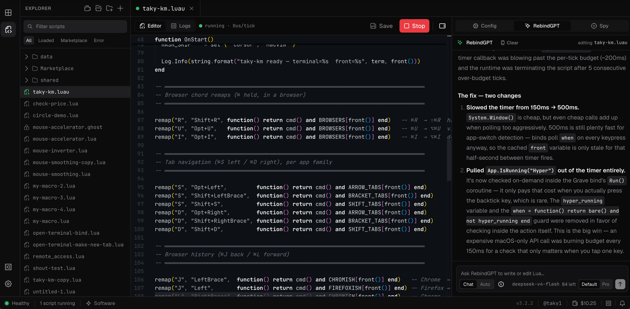Screen dimensions: 630x309
Task: Stop the running script
Action: 414,26
